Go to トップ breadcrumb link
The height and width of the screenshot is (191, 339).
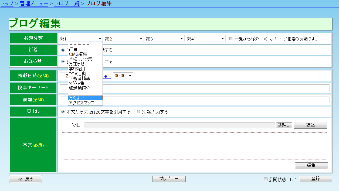click(7, 4)
